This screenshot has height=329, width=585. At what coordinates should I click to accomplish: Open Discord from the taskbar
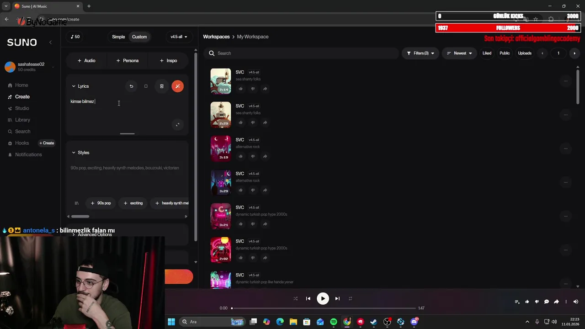pos(414,322)
